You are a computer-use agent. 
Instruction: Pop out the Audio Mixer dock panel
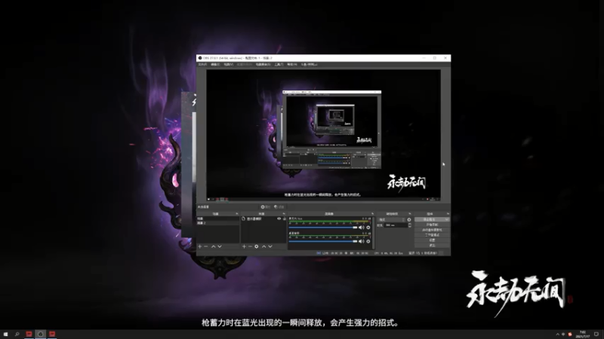point(372,214)
